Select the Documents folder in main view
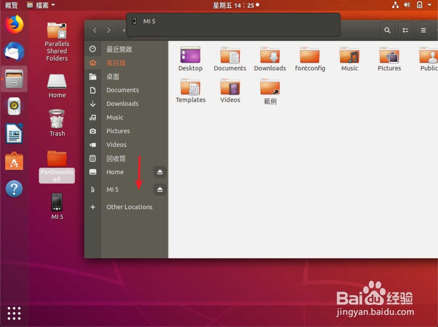 (230, 59)
